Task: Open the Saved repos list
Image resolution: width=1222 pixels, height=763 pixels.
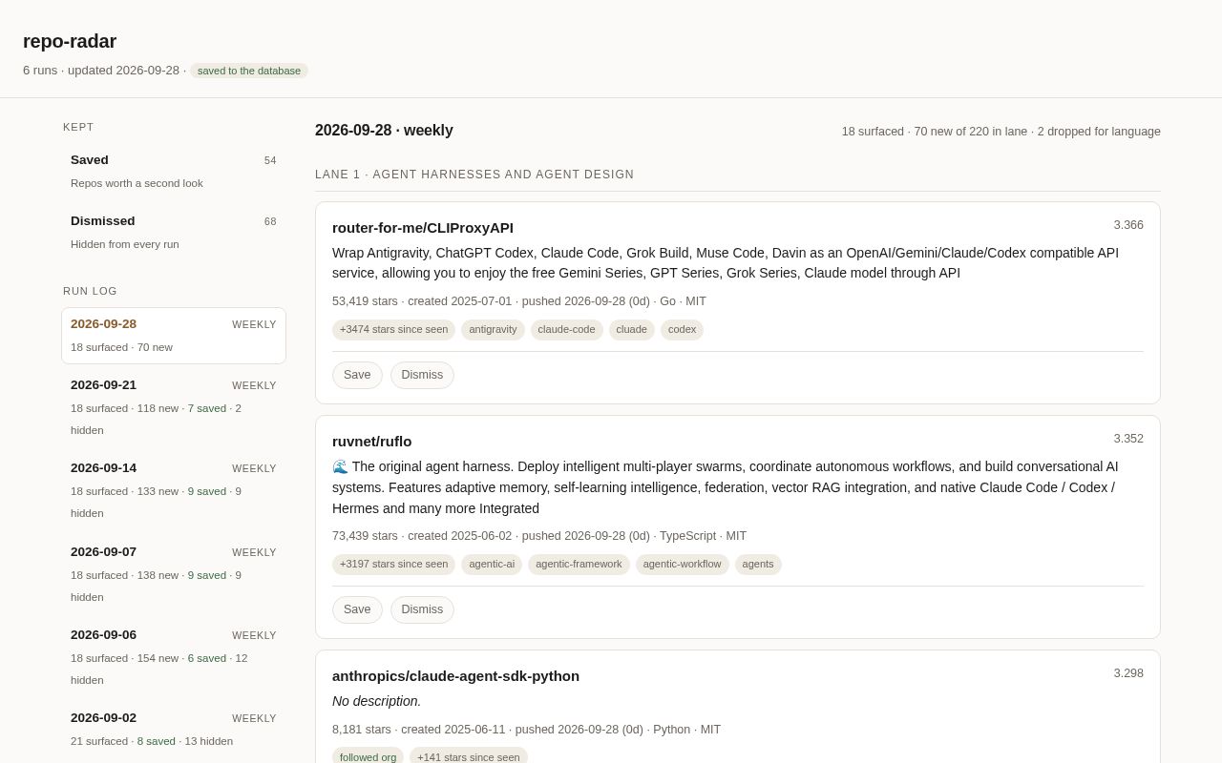Action: tap(174, 172)
